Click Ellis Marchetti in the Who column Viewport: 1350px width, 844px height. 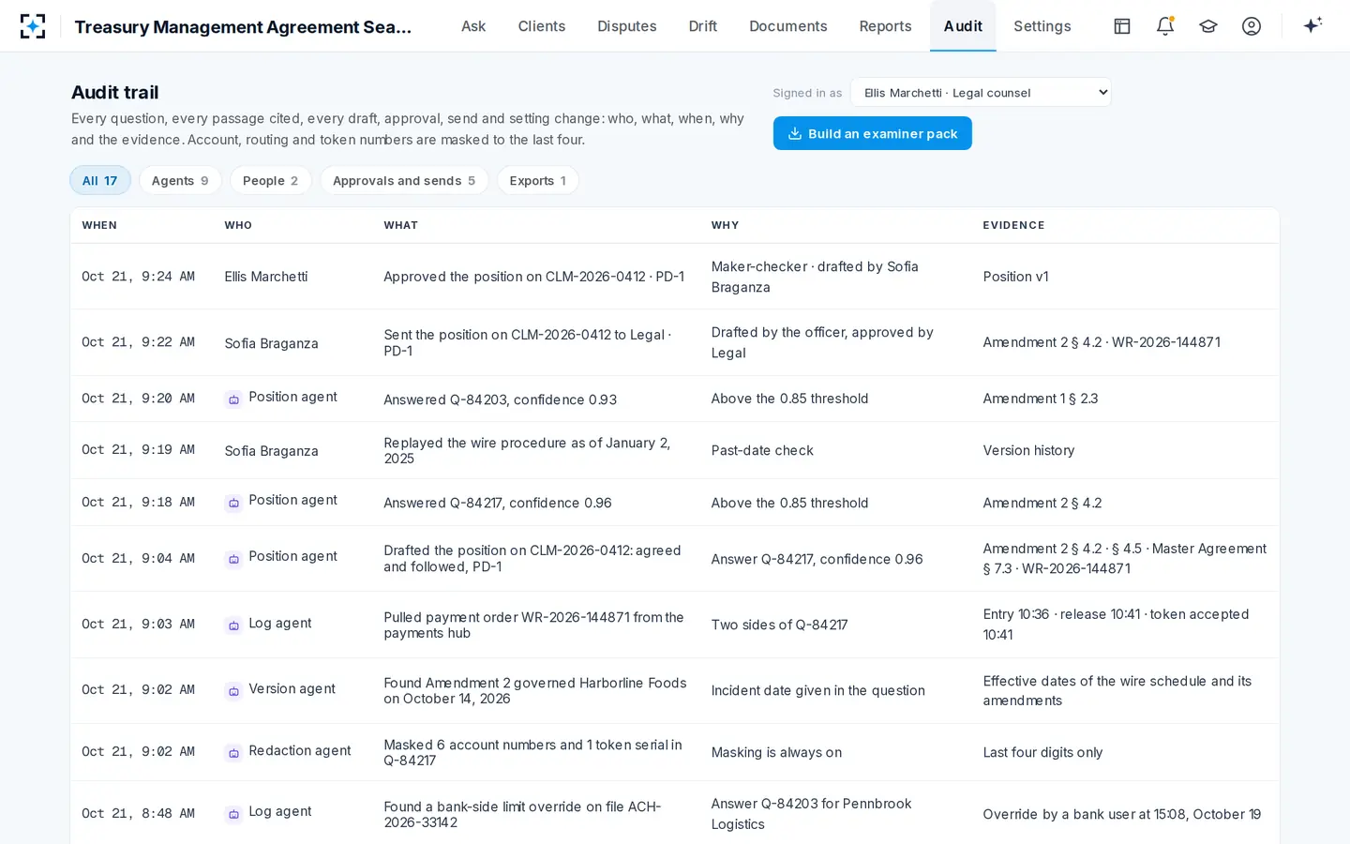[266, 277]
